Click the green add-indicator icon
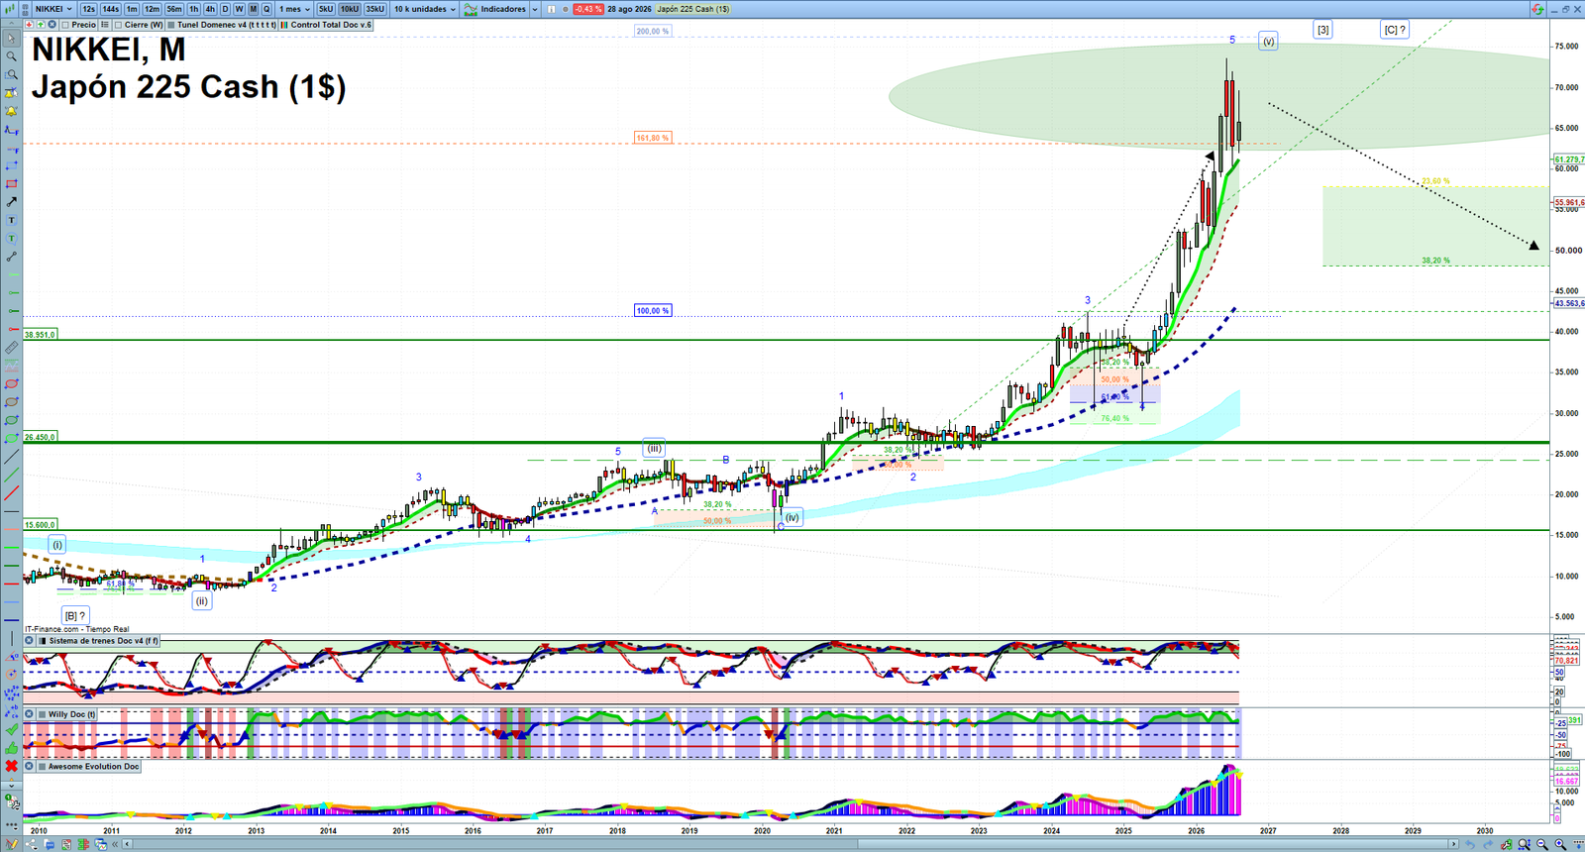This screenshot has width=1585, height=852. pyautogui.click(x=41, y=25)
